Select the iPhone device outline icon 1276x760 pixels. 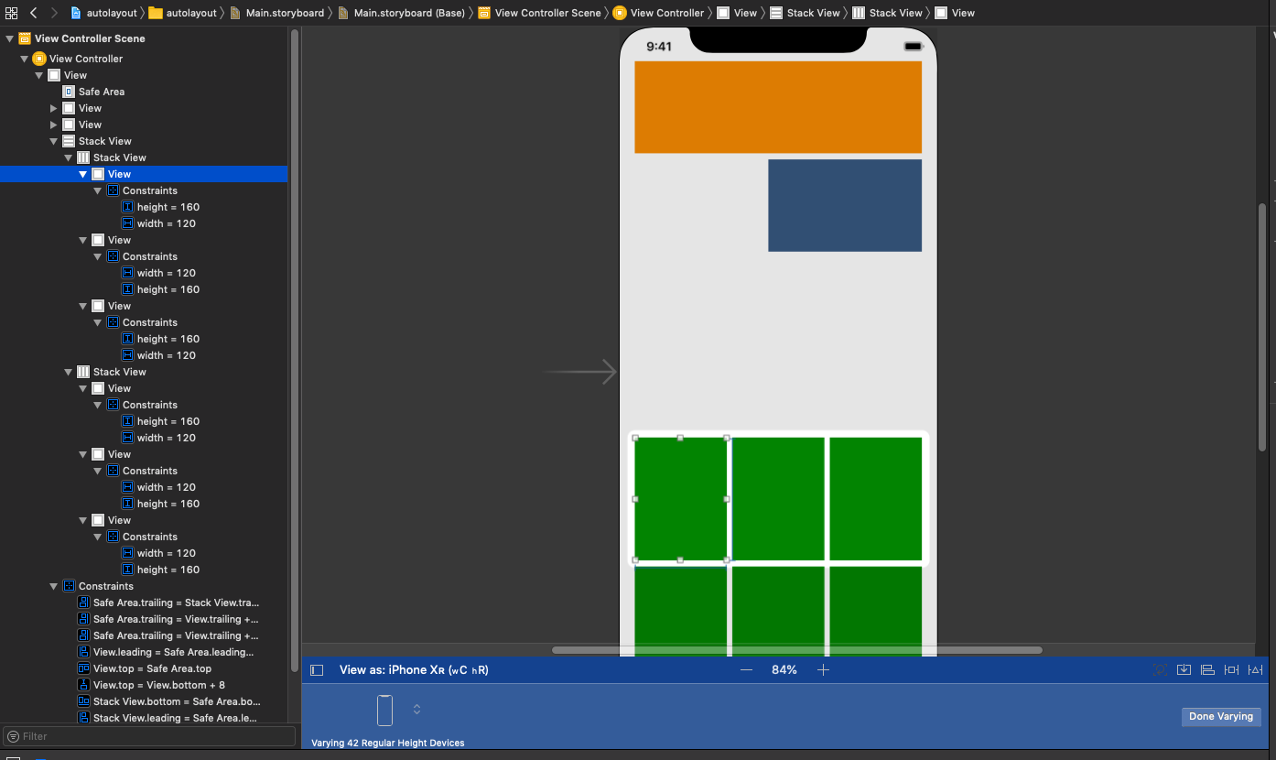(x=384, y=710)
